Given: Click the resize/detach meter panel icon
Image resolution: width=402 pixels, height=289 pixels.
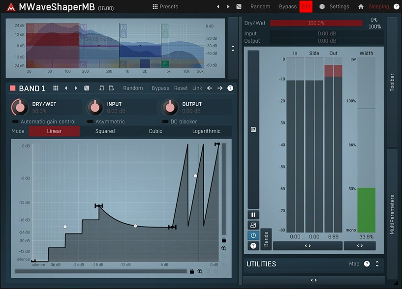Looking at the screenshot, I should pyautogui.click(x=253, y=225).
